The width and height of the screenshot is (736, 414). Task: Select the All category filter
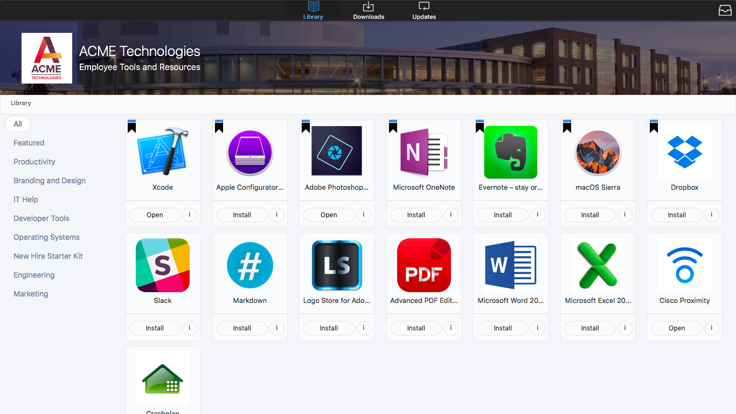pos(18,124)
